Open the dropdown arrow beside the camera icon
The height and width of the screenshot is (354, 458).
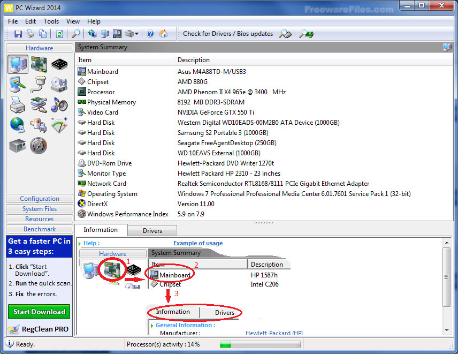[x=136, y=34]
